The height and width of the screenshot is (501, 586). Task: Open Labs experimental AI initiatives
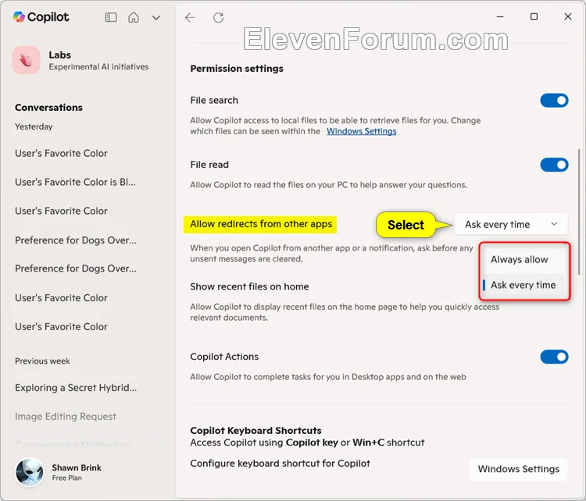point(80,60)
